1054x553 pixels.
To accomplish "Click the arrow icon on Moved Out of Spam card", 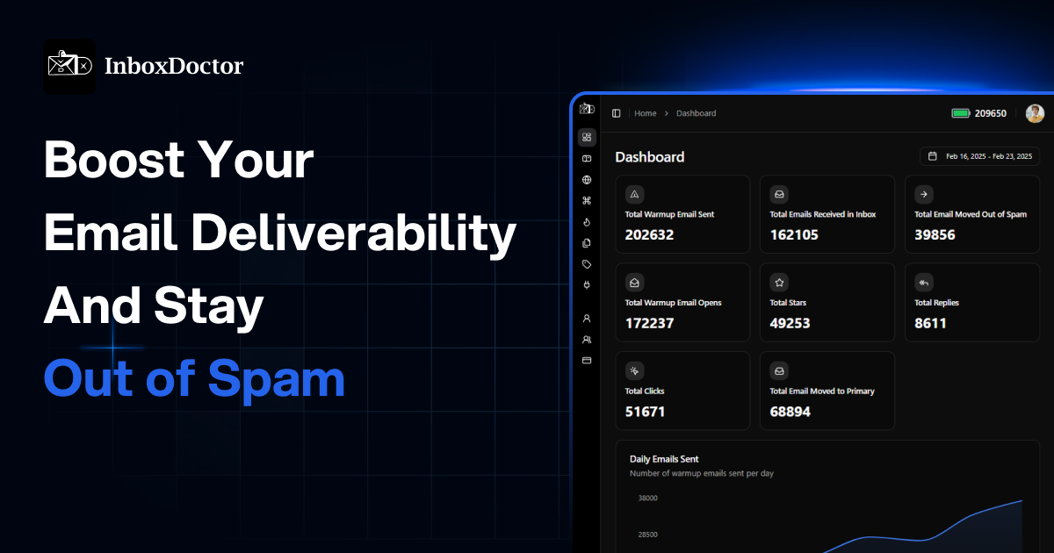I will point(924,194).
